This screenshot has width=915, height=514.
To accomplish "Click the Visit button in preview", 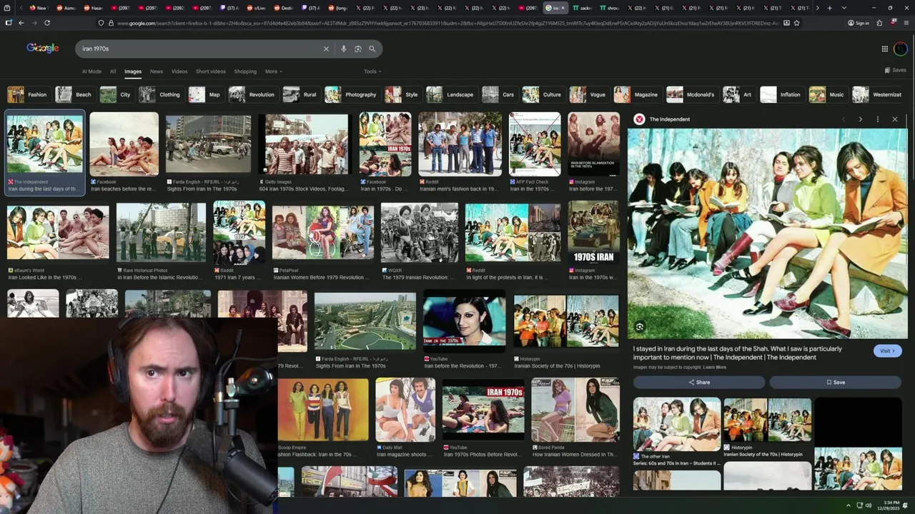I will click(x=887, y=351).
